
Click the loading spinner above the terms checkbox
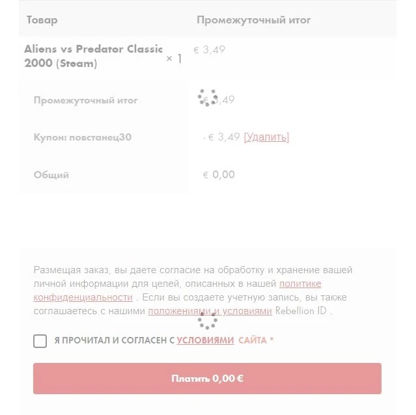click(x=208, y=320)
